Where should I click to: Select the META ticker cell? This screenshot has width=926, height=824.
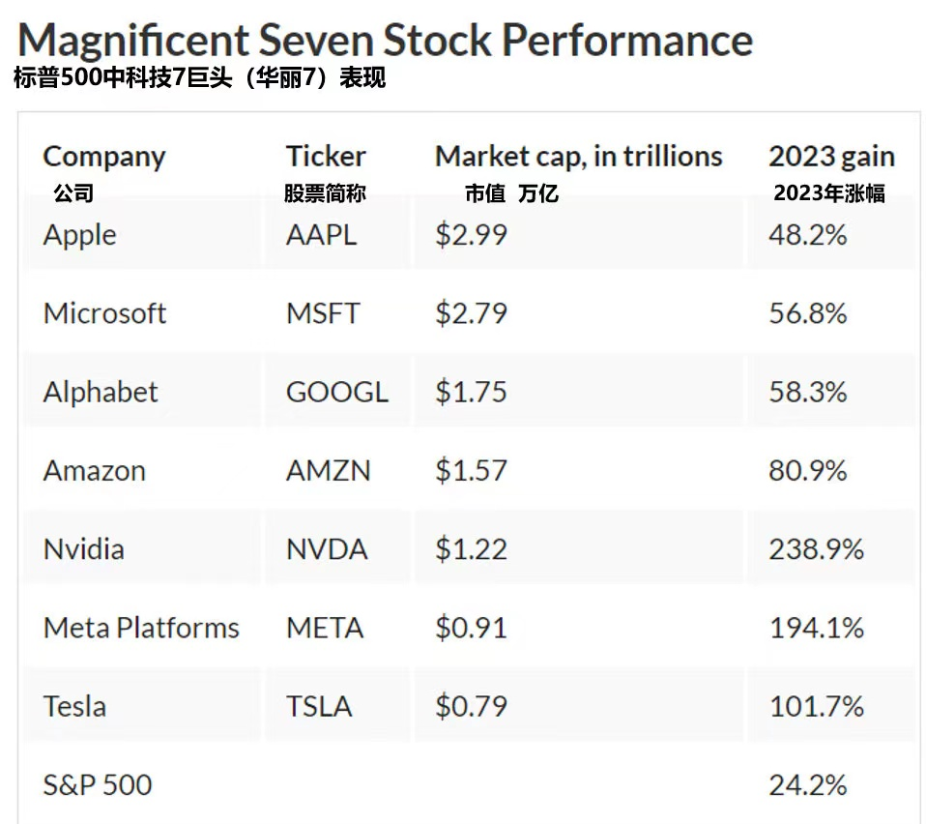[x=325, y=628]
